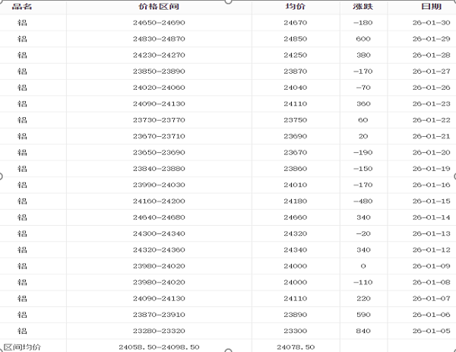Click the right middle resize handle

454,176
